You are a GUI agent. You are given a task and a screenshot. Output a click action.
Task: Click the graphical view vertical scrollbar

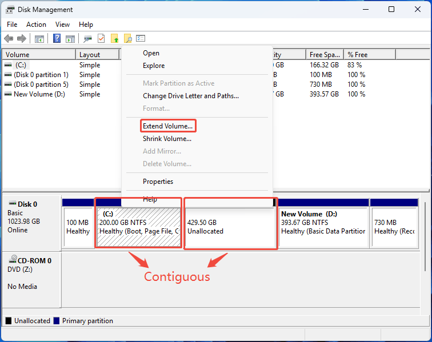425,236
